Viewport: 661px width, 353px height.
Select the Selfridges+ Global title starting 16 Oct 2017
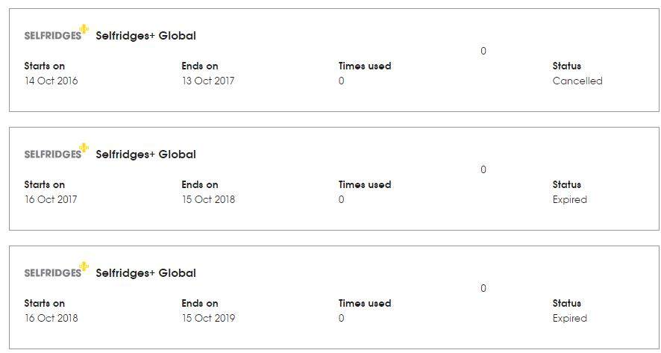(x=146, y=154)
